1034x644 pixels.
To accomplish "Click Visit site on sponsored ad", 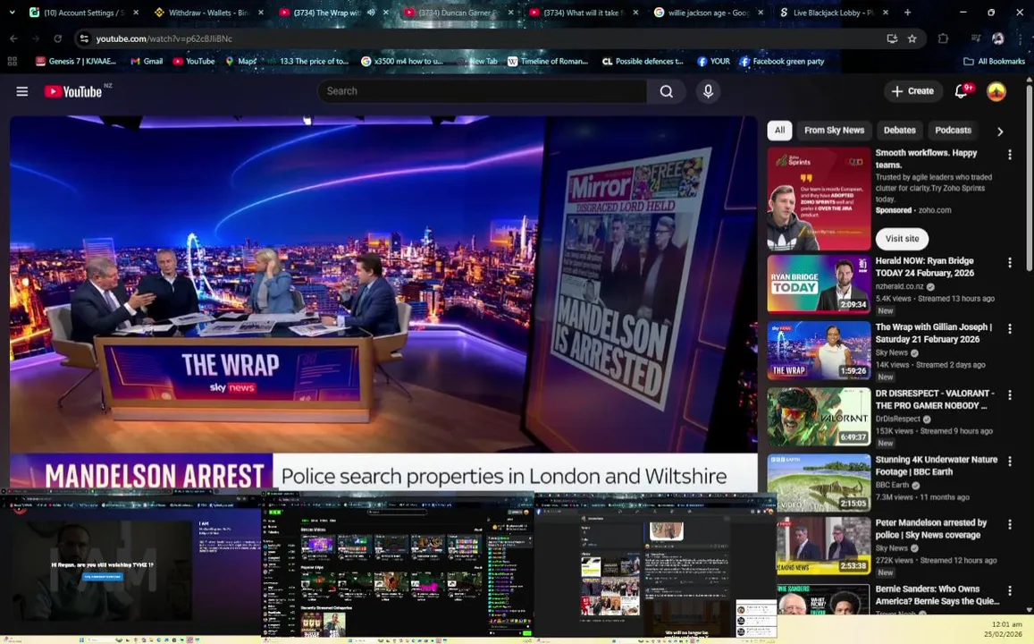I will [x=902, y=239].
